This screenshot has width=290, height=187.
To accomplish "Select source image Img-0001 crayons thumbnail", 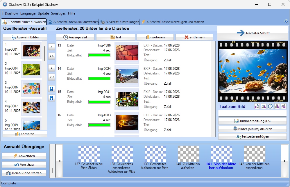I will pos(31,51).
